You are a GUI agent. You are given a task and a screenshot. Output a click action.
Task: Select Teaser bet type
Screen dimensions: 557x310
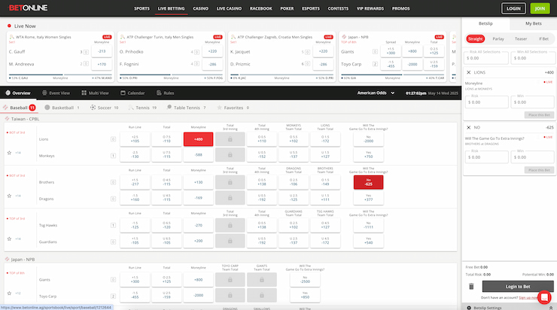click(x=521, y=38)
